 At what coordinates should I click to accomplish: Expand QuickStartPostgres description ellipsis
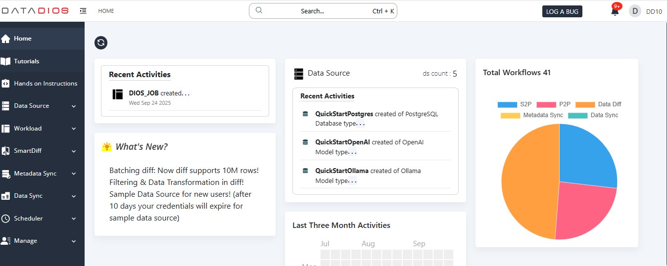coord(360,124)
